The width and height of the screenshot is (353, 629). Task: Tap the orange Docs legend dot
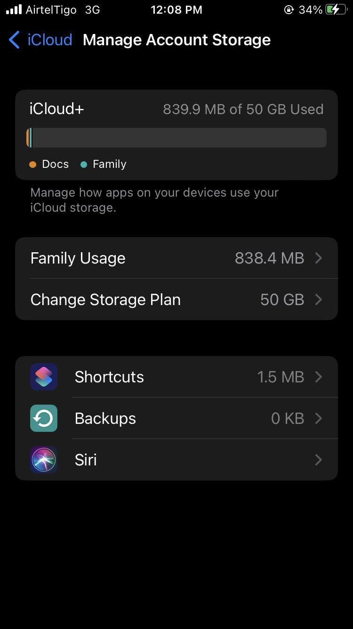[33, 165]
